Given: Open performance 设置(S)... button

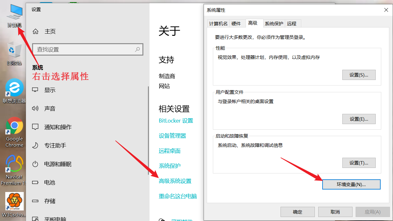Looking at the screenshot, I should 359,75.
